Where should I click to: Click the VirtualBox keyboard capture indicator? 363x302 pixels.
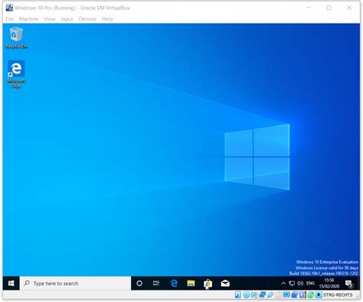[319, 295]
